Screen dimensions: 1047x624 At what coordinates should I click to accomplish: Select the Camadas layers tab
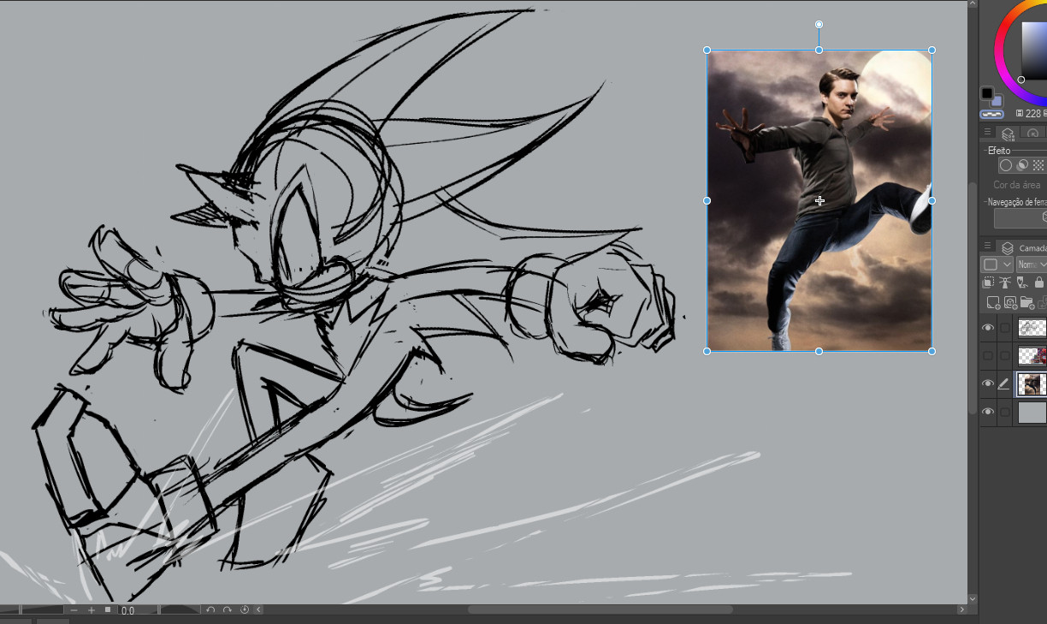1022,247
